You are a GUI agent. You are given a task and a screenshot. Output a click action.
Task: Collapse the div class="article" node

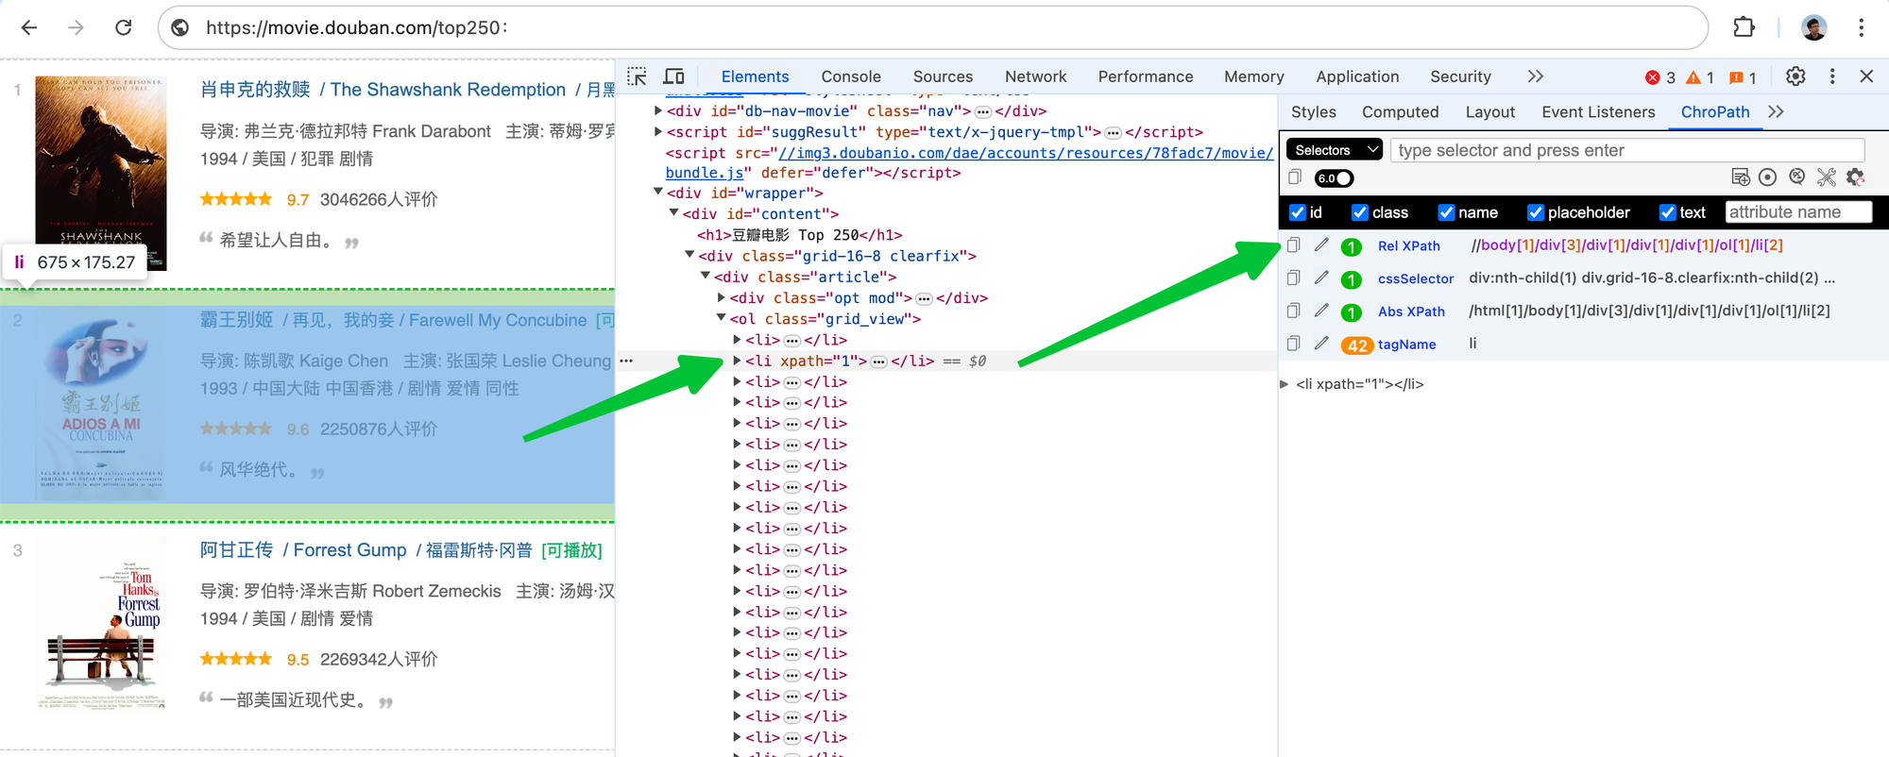coord(706,277)
